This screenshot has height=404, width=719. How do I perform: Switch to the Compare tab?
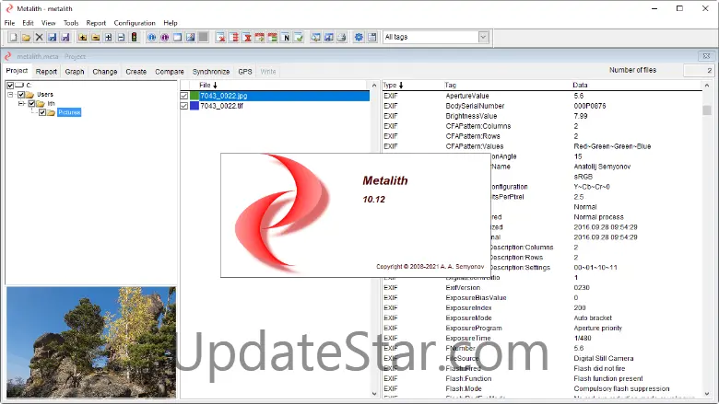pyautogui.click(x=170, y=72)
